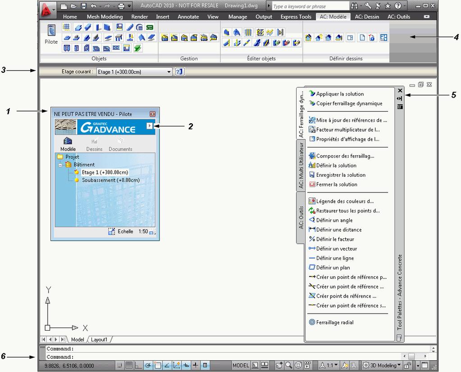
Task: Switch to the Layout1 tab
Action: click(99, 340)
